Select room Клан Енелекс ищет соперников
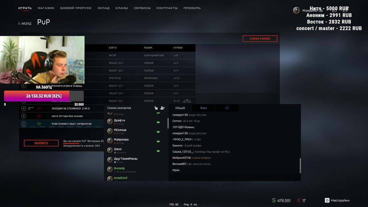Screen dimensions: 368x207 (72, 124)
